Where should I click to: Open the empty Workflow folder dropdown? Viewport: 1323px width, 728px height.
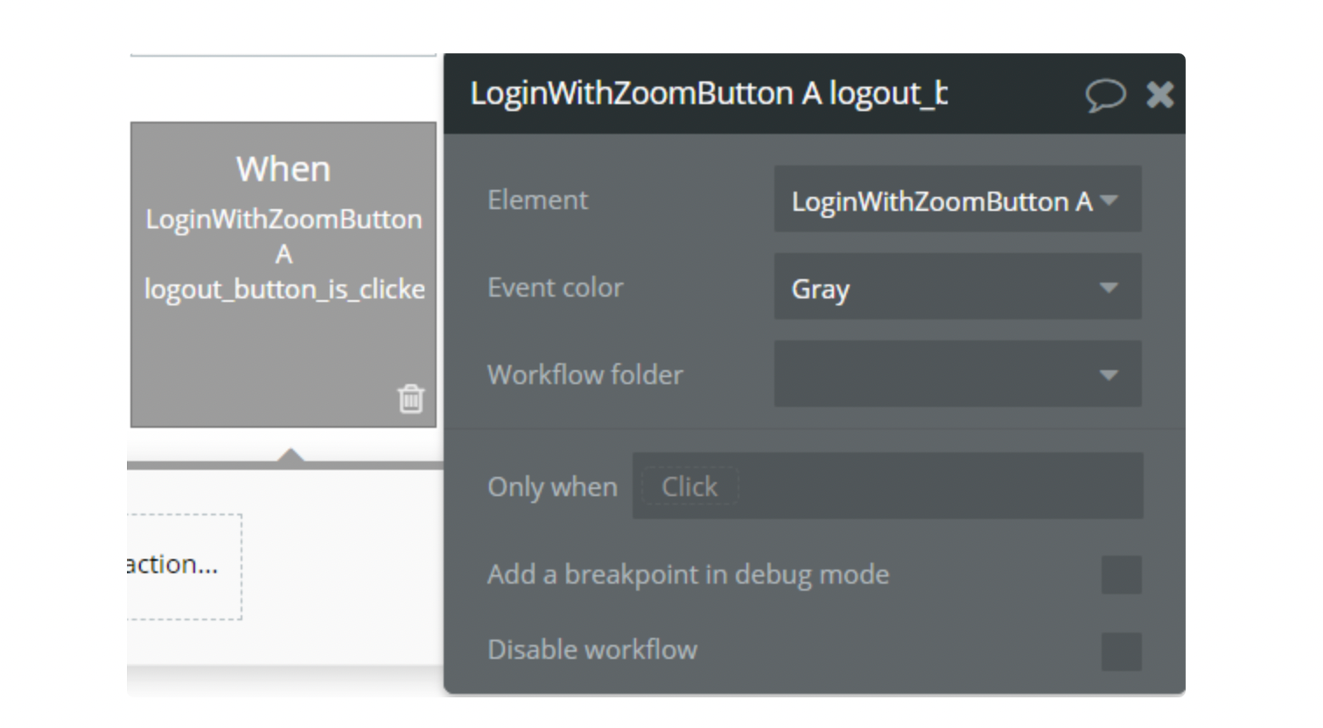click(x=956, y=374)
